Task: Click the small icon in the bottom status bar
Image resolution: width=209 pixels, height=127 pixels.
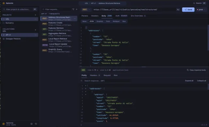Action: (81, 125)
